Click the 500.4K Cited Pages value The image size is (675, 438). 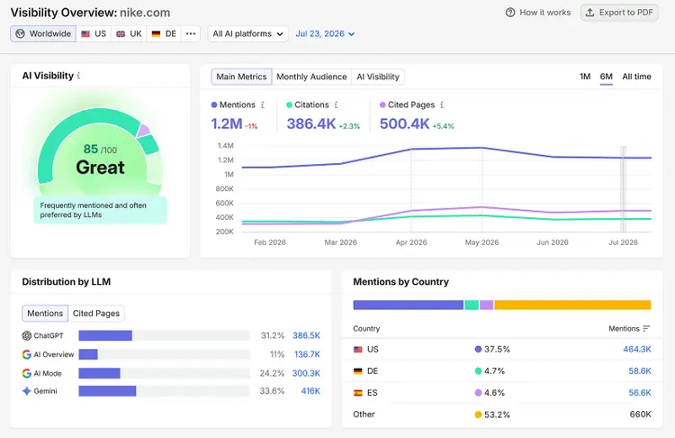pyautogui.click(x=405, y=123)
